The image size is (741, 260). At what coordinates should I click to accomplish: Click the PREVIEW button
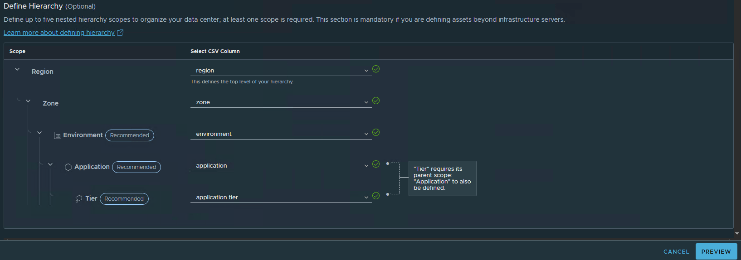coord(716,252)
